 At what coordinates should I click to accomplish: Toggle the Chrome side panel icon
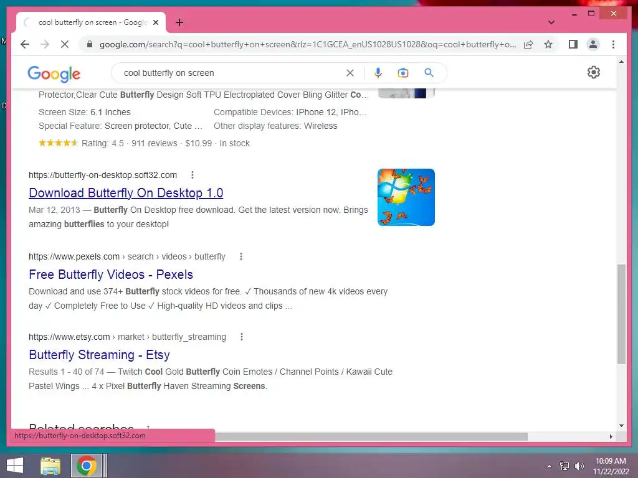point(573,44)
